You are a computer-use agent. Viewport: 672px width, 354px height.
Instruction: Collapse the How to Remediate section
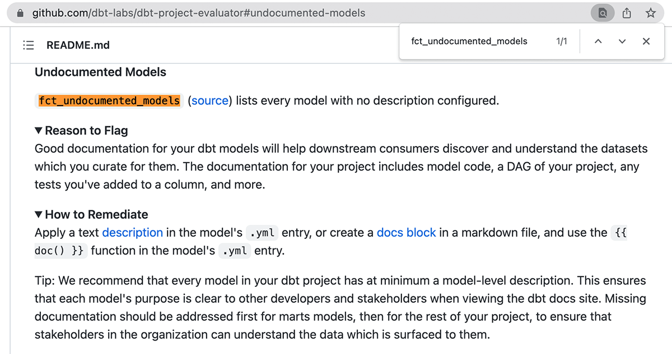(x=39, y=215)
